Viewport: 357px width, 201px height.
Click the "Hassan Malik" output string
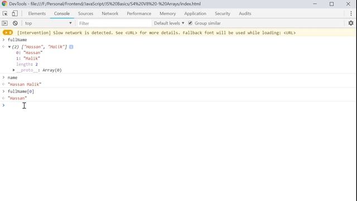tap(25, 84)
